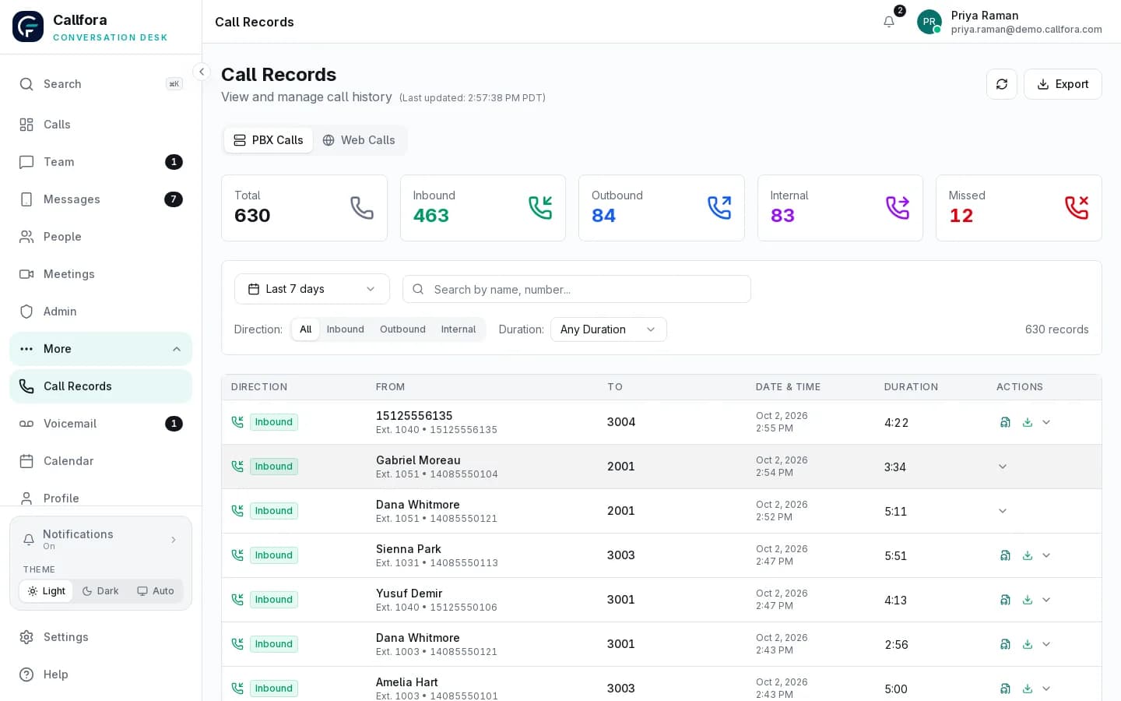Image resolution: width=1121 pixels, height=701 pixels.
Task: Open transcript icon for 15125556135 row
Action: coord(1005,422)
